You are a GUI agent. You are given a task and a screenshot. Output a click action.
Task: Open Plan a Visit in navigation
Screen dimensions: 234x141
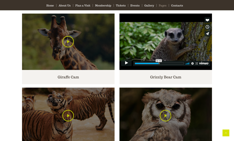coord(83,6)
